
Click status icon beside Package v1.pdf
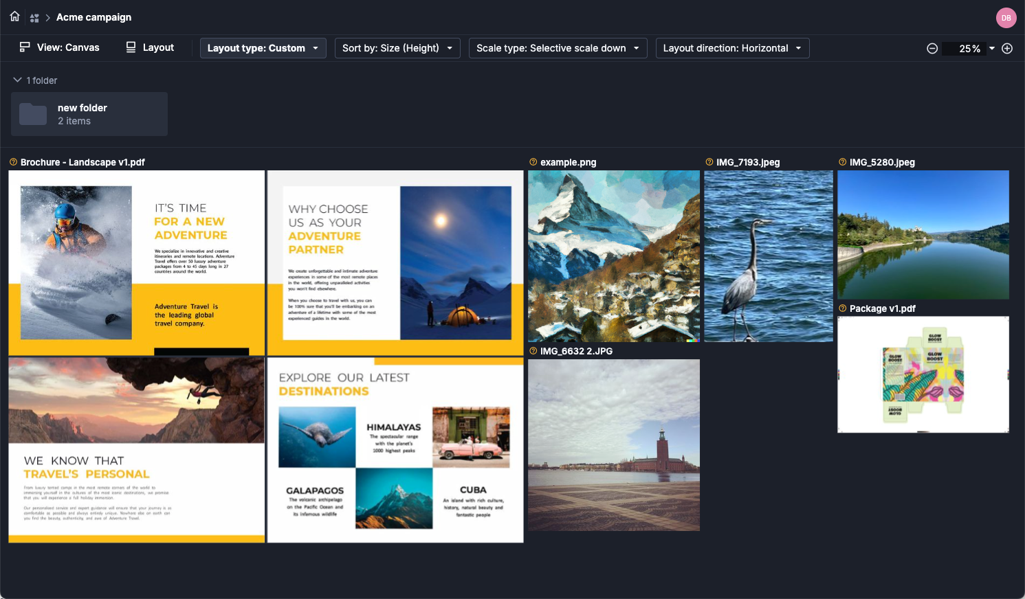[x=842, y=308]
